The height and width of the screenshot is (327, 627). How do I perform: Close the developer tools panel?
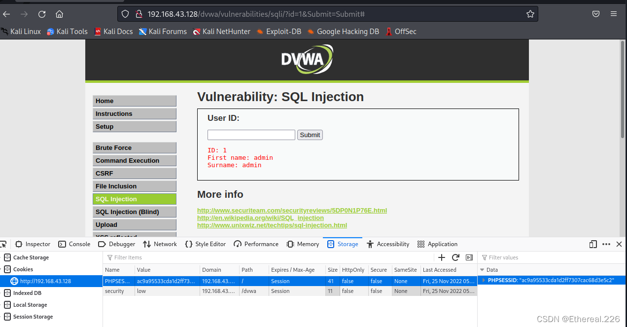[x=619, y=244]
